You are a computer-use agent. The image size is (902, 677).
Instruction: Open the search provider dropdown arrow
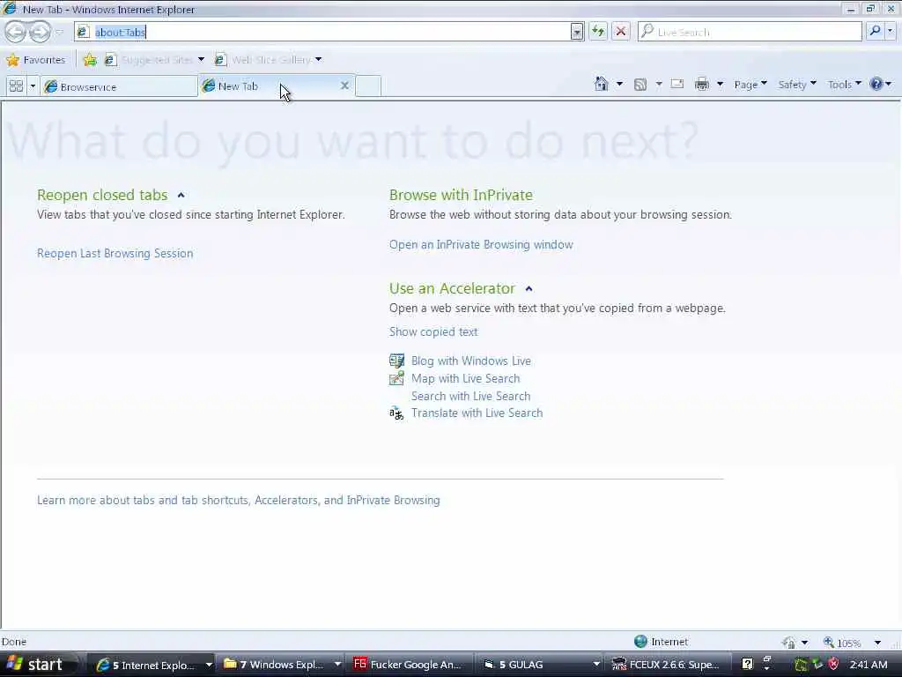(891, 32)
